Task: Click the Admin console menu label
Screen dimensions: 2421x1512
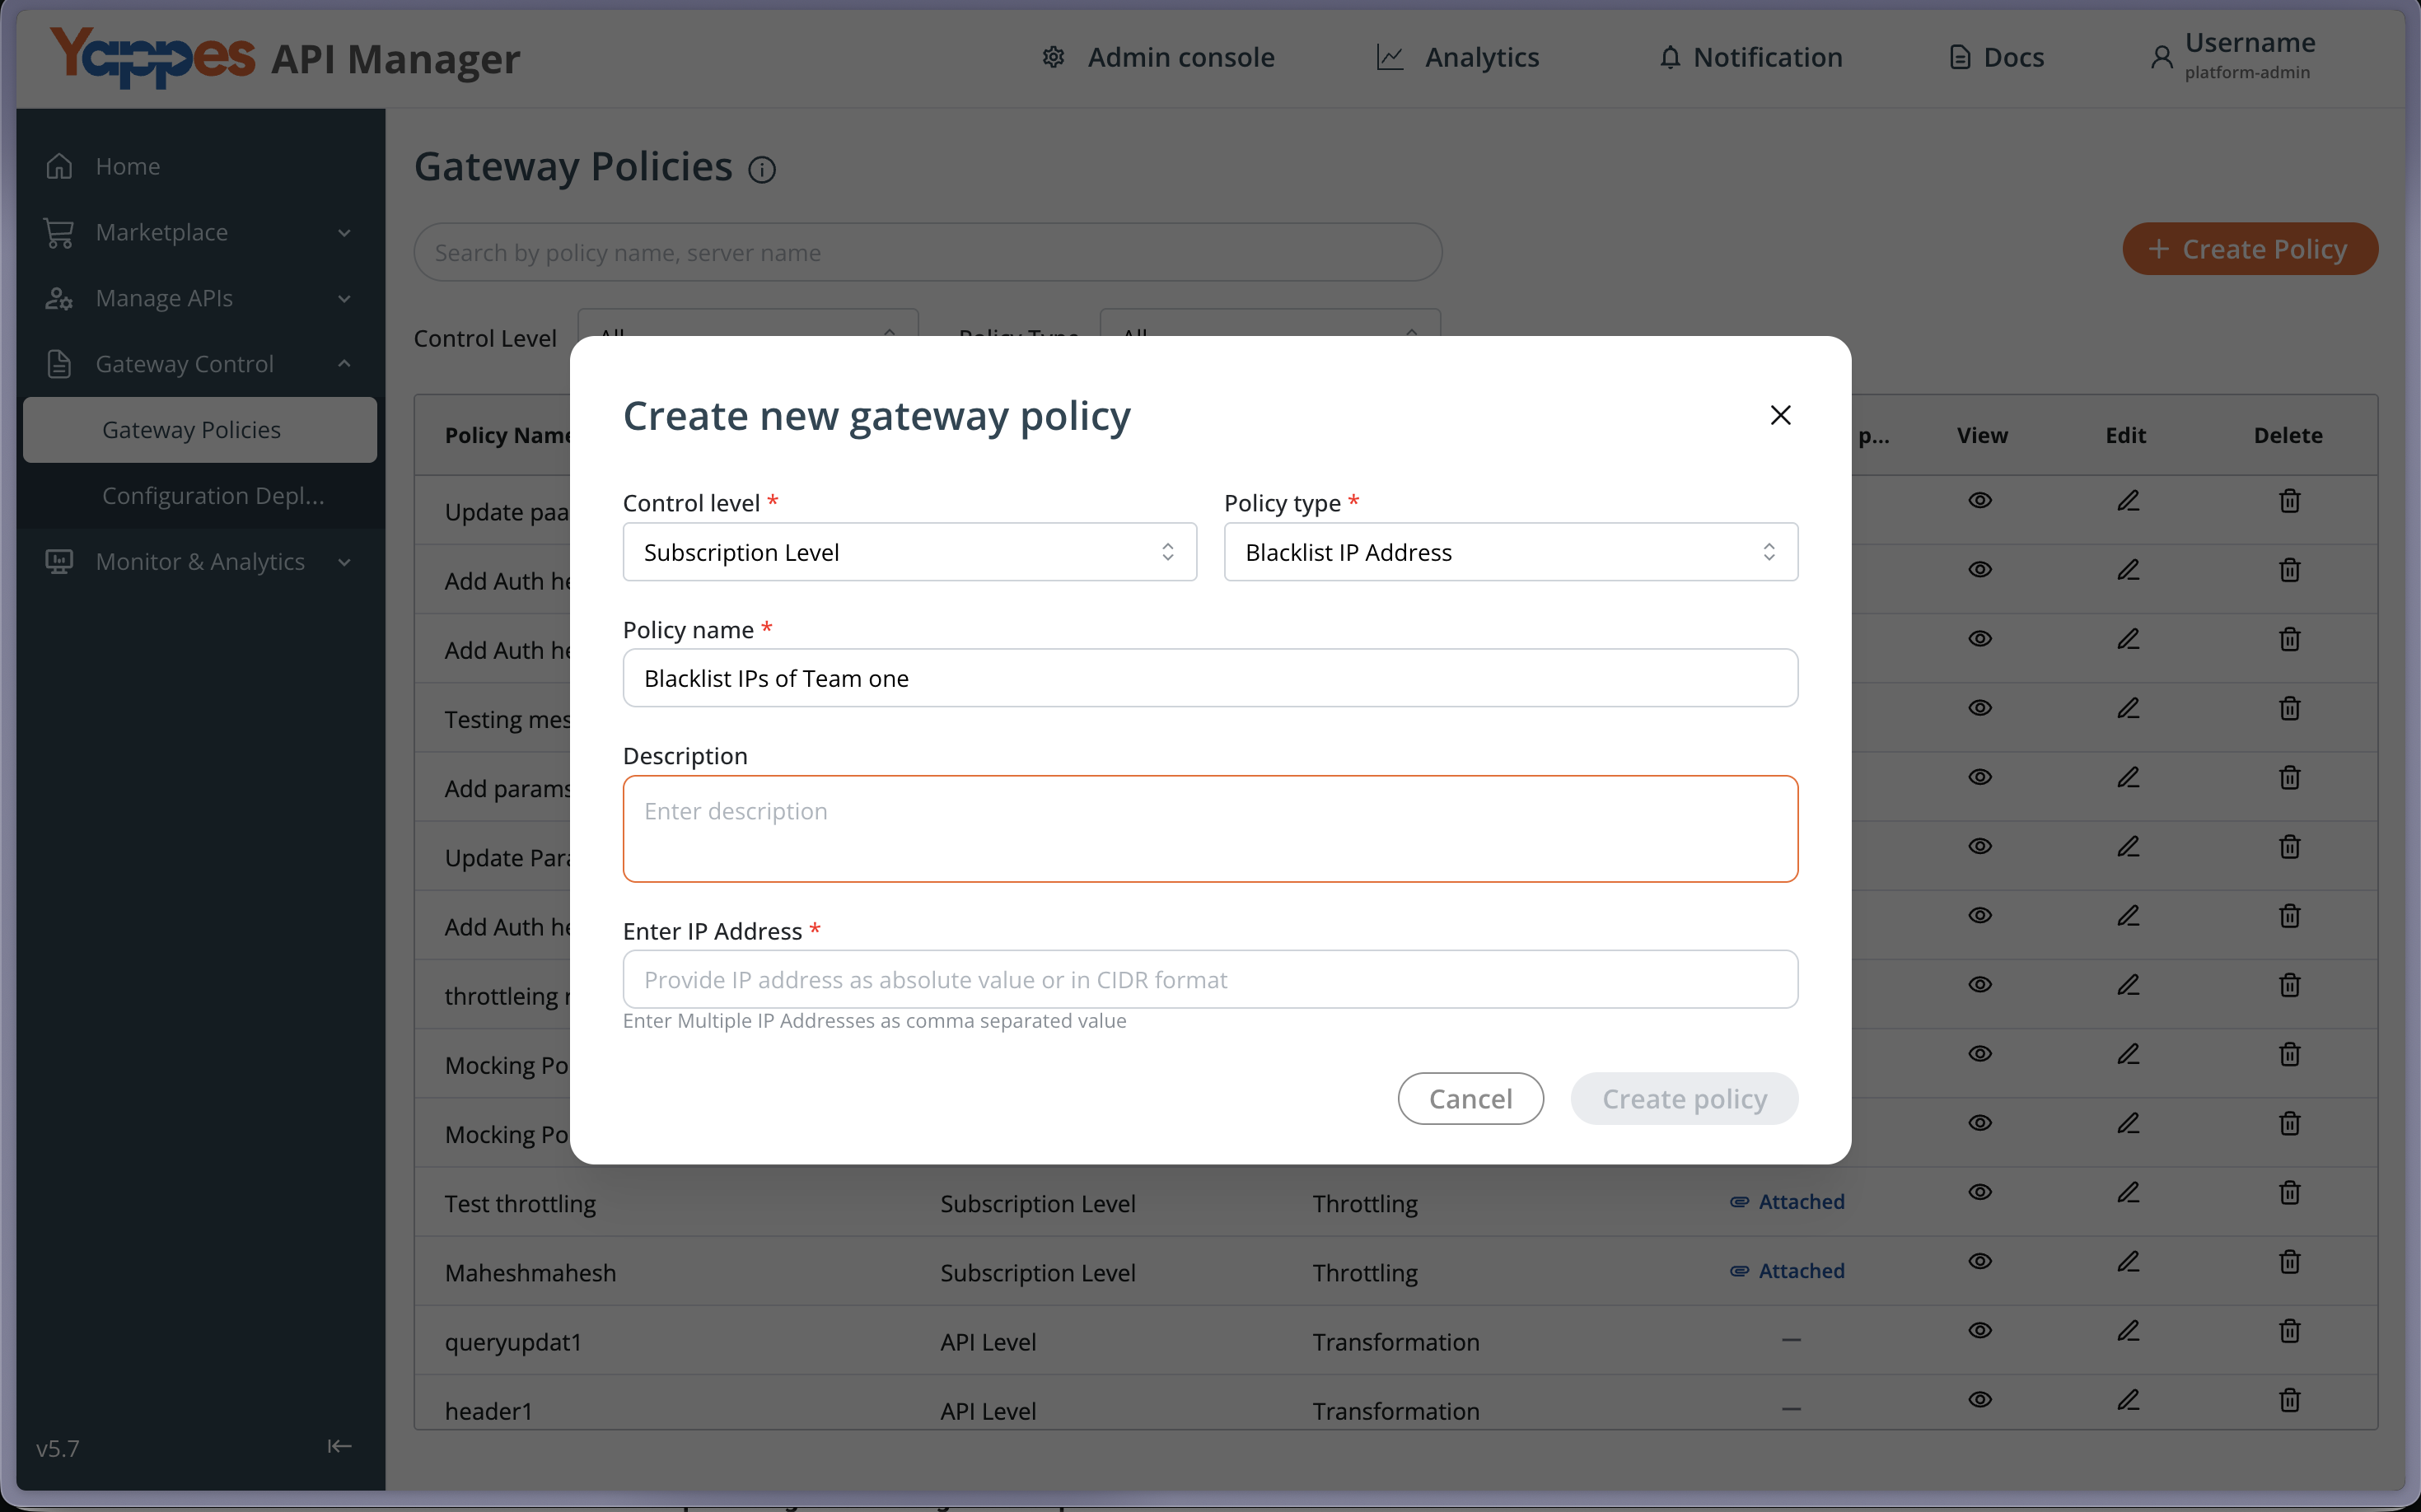Action: (1181, 57)
